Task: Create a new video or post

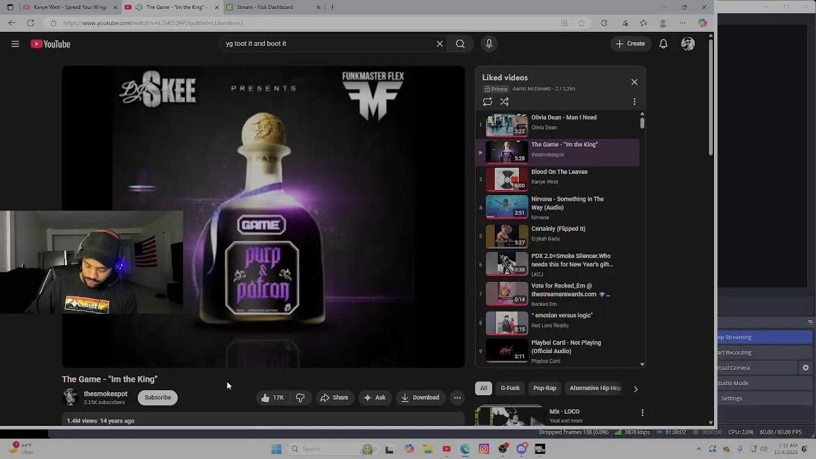Action: point(630,44)
